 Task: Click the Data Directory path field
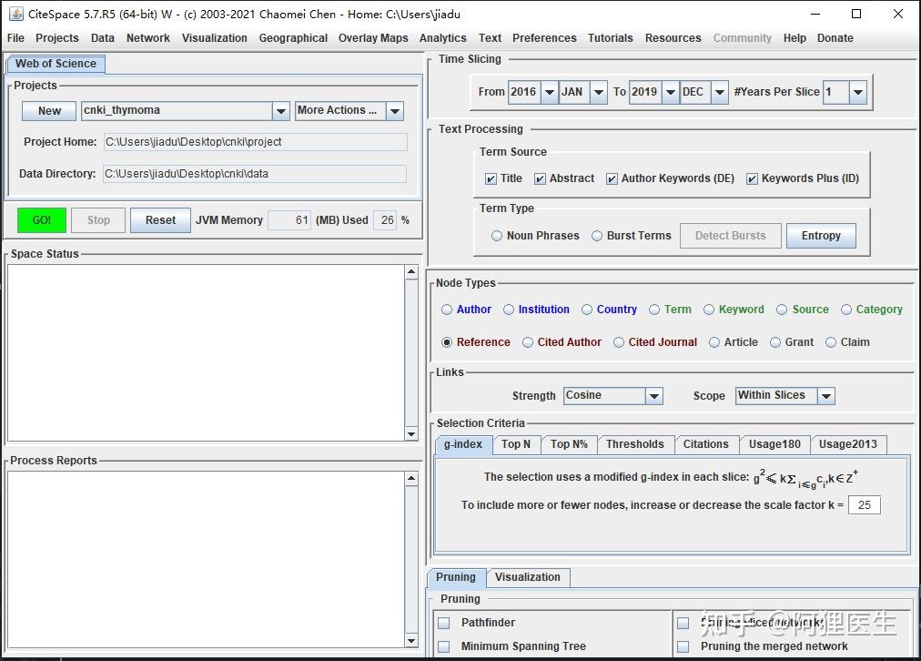coord(254,174)
